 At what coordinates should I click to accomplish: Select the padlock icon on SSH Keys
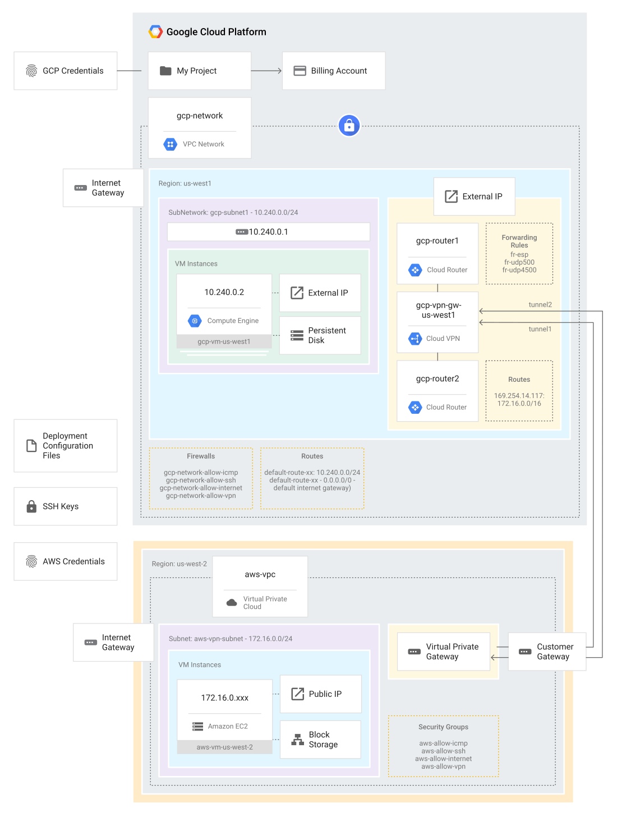point(31,506)
